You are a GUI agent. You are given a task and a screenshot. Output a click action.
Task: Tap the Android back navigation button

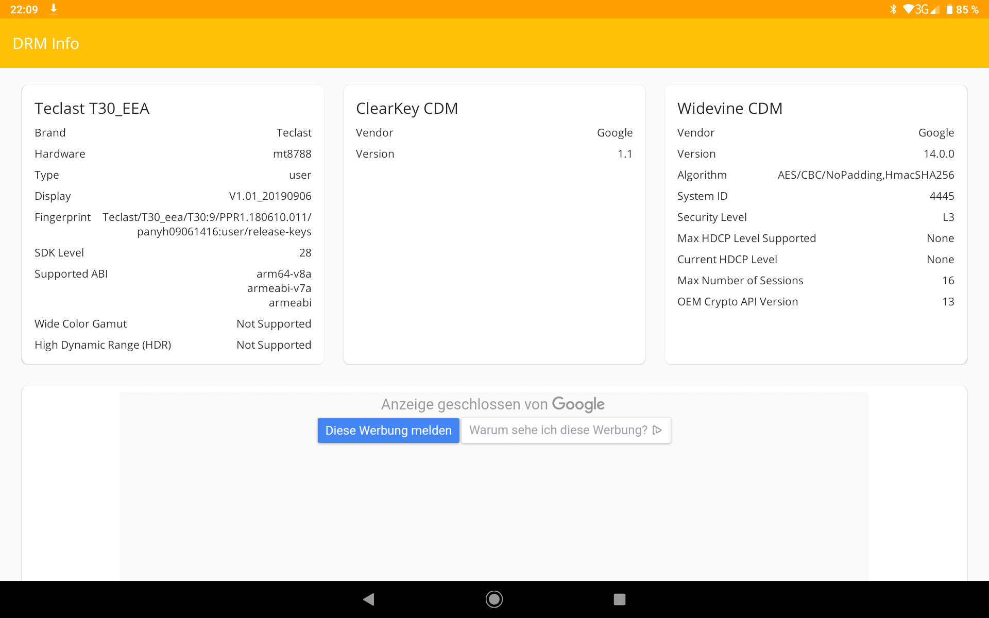pos(369,599)
